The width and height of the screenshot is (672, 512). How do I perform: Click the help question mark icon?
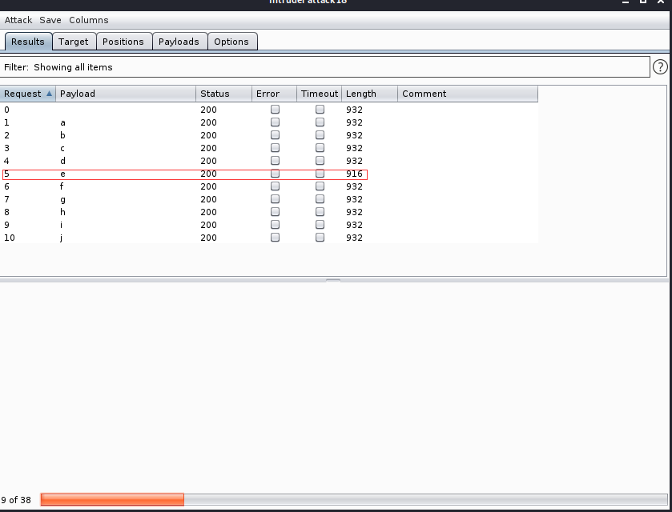point(660,67)
